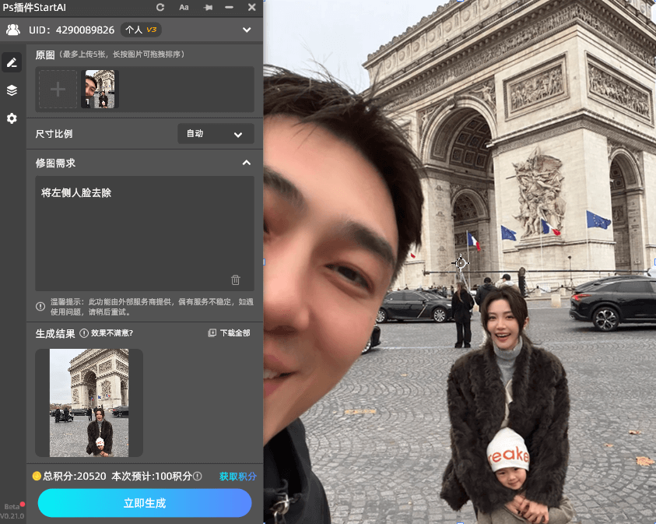656x524 pixels.
Task: Click the trash icon in the request box
Action: 236,279
